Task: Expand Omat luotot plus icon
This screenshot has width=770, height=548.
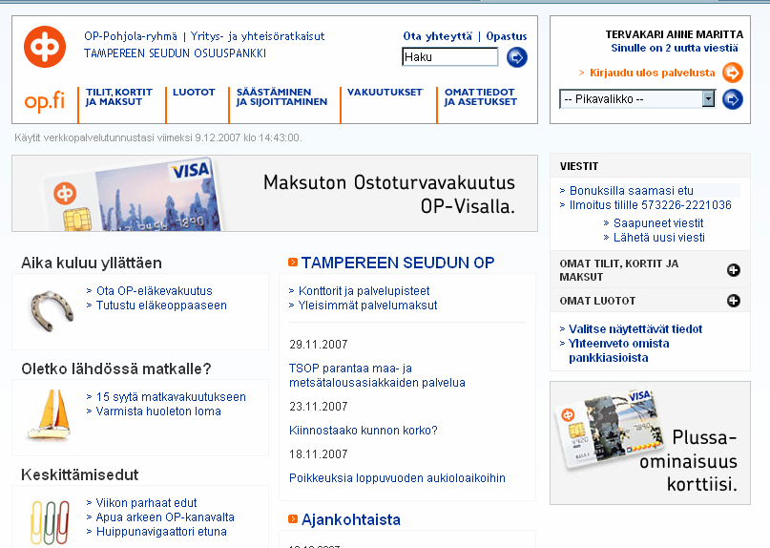Action: [733, 301]
